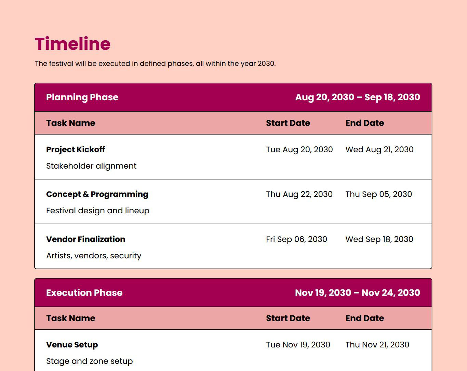Viewport: 467px width, 371px height.
Task: Click the Nov 19 – Nov 24 date range
Action: pyautogui.click(x=357, y=293)
